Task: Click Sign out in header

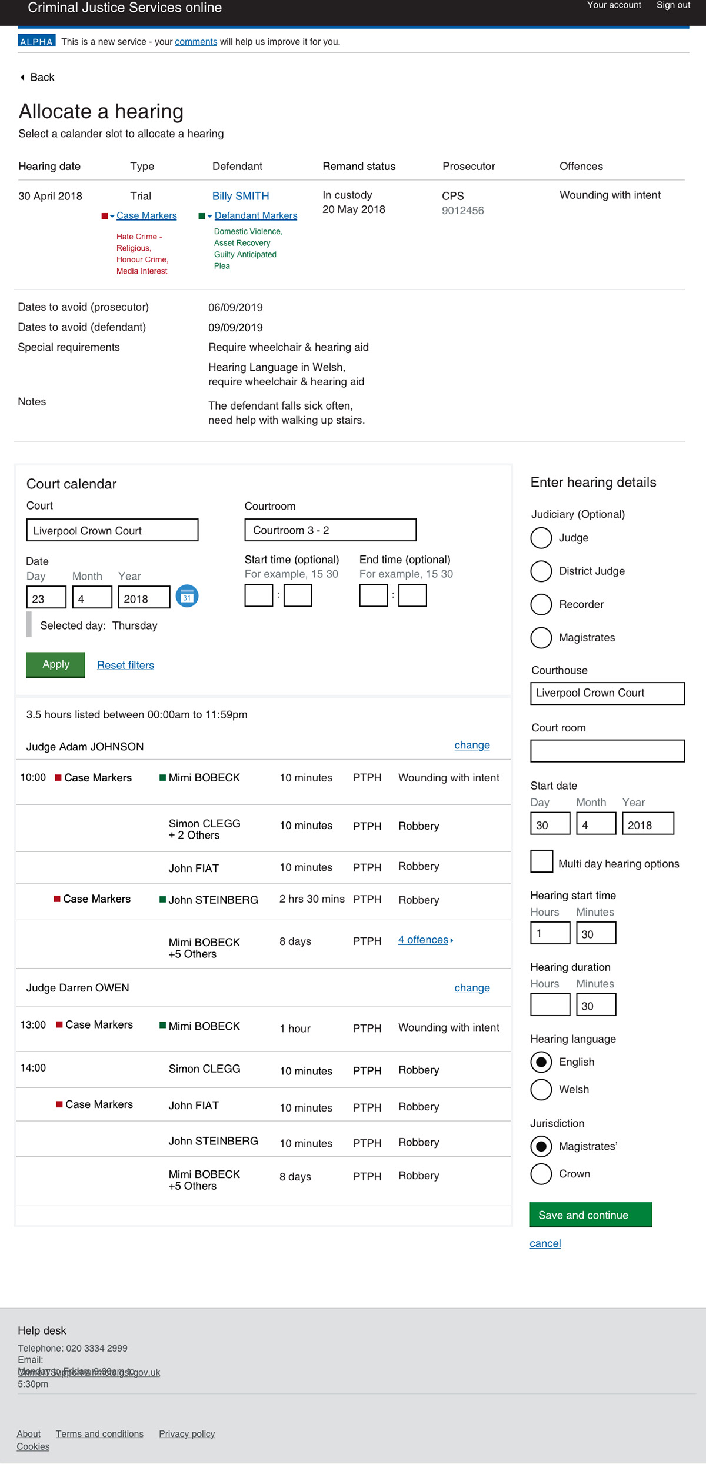Action: (x=673, y=5)
